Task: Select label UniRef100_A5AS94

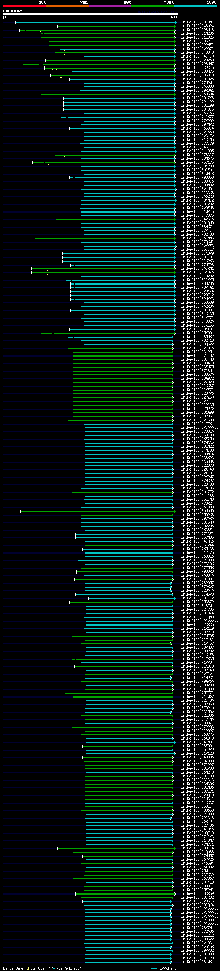Action: (197, 94)
